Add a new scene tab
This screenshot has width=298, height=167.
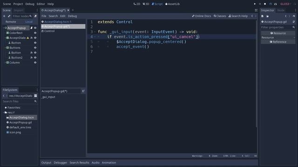[x=73, y=10]
